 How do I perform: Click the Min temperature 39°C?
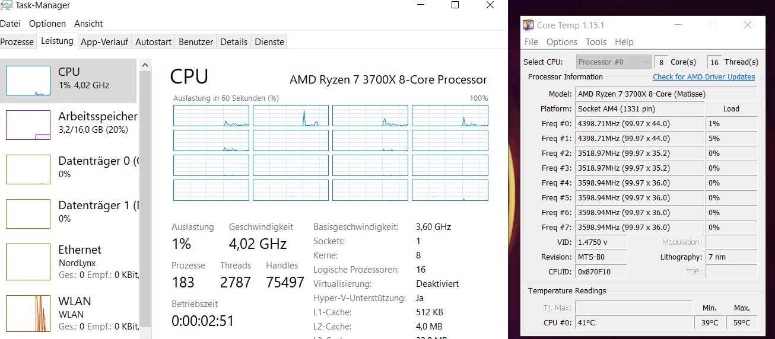(x=710, y=322)
